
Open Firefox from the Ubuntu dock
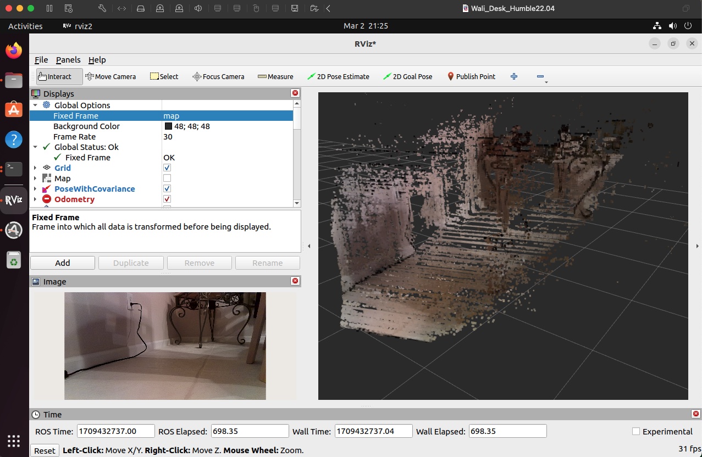click(x=14, y=51)
